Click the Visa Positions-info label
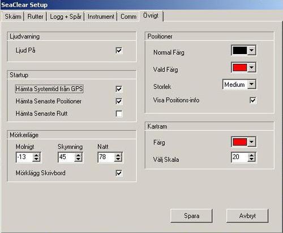Screen dimensions: 283x233 pos(176,100)
